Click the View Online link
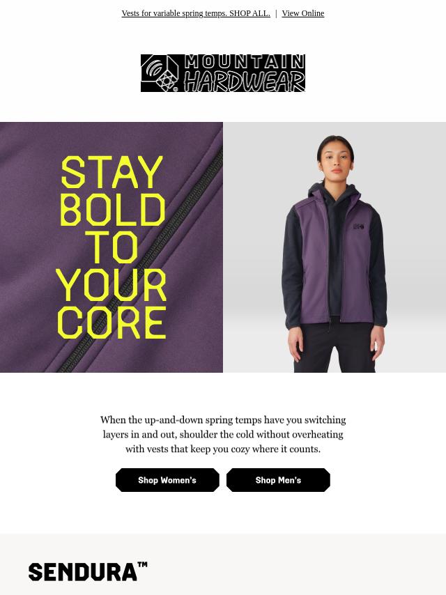446x595 pixels. pyautogui.click(x=303, y=13)
